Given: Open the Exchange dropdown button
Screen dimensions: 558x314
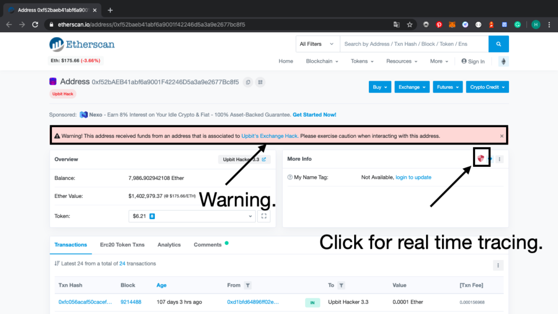Looking at the screenshot, I should 412,87.
